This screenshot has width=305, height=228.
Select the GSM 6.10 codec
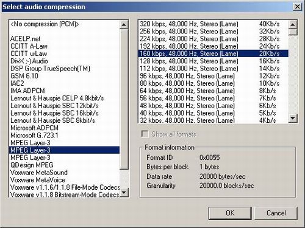(x=64, y=76)
